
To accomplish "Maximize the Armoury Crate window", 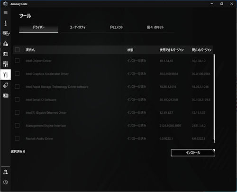I will click(x=222, y=4).
